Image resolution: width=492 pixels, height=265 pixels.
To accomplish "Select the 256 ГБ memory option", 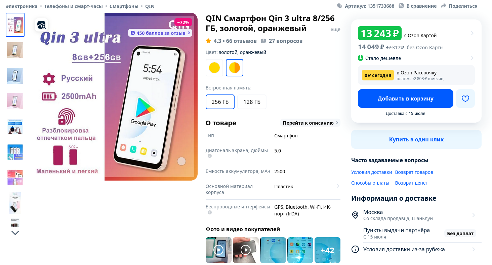I will point(220,102).
